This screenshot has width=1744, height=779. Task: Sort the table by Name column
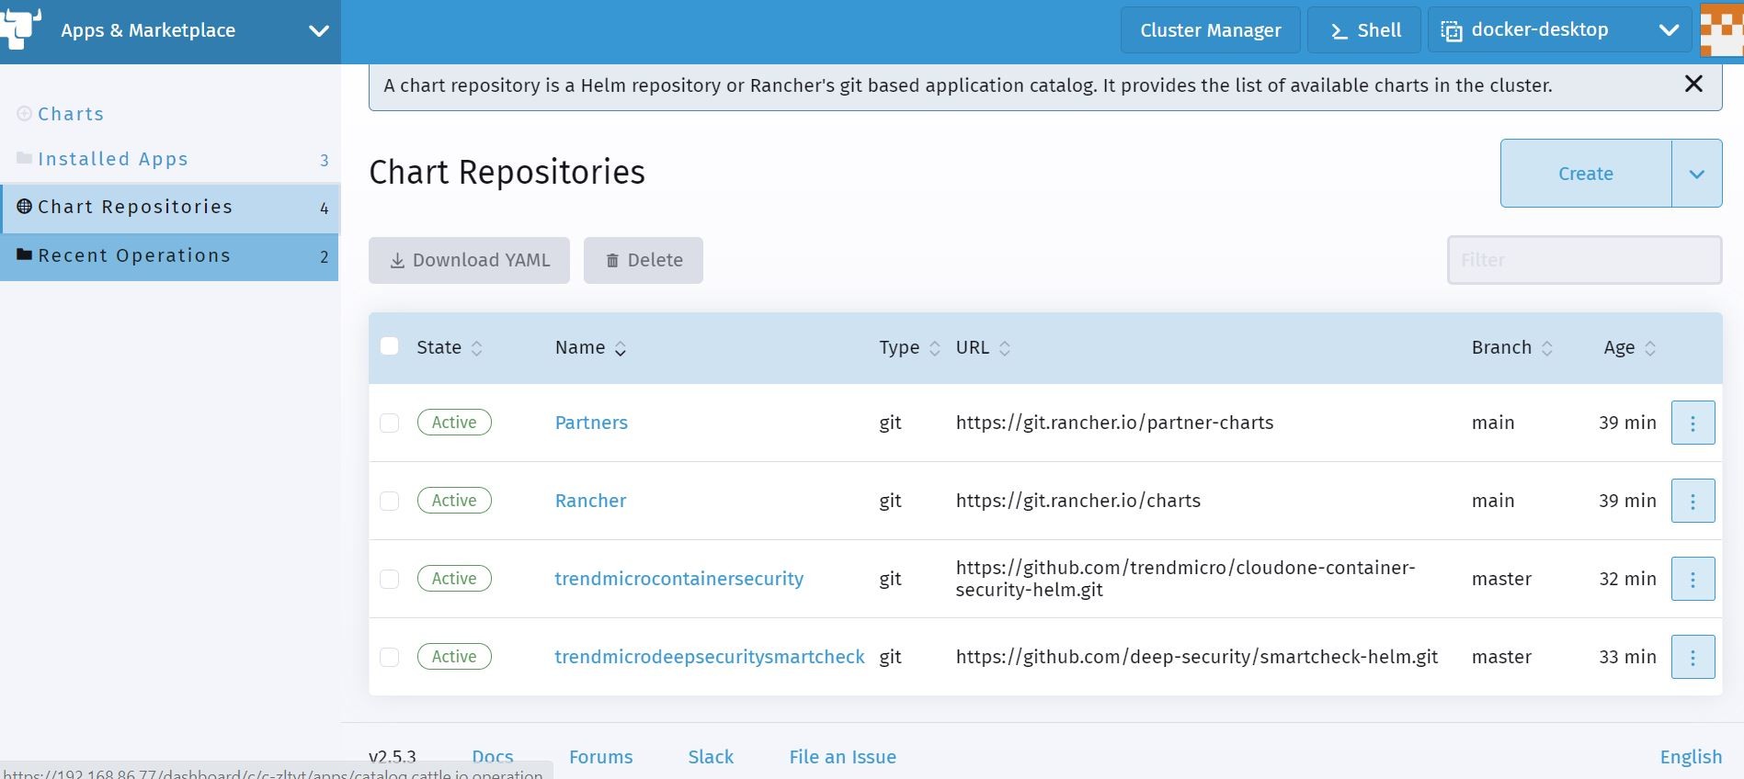590,348
